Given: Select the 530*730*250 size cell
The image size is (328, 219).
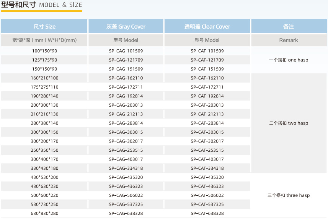Looking at the screenshot, I should (44, 204).
